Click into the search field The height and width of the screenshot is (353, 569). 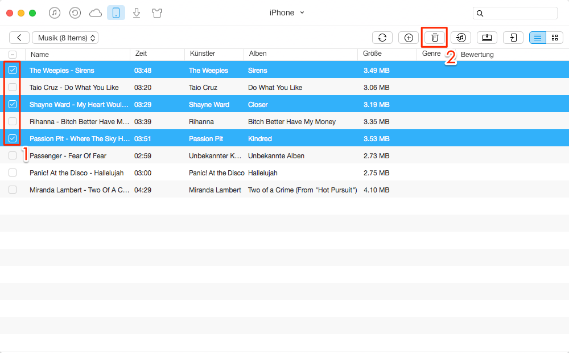515,13
